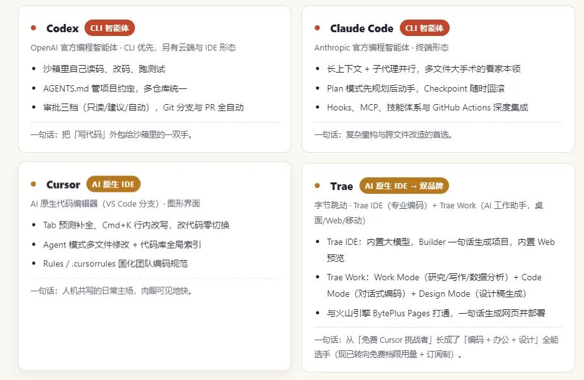Click the orange dot before Cursor
The image size is (584, 380).
pos(33,184)
